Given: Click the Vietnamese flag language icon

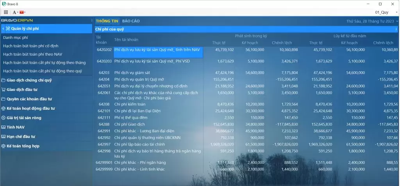Looking at the screenshot, I should (x=22, y=12).
